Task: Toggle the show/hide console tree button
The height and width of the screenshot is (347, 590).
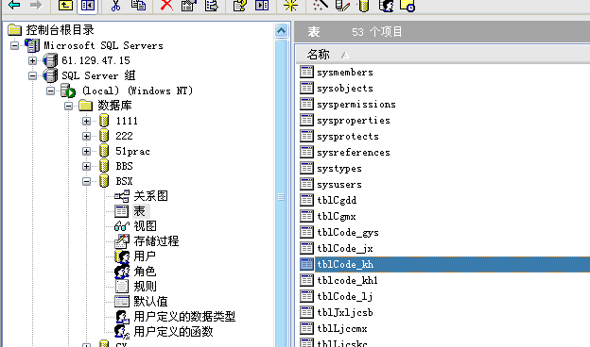Action: coord(88,6)
